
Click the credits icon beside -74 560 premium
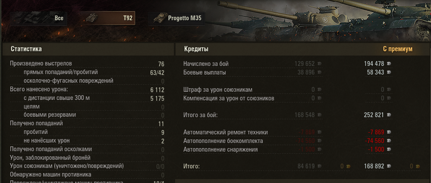coord(389,141)
